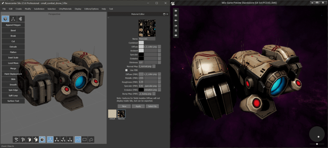Open the UVs/Materials menu
Screen dimensions: 328x148
pos(65,9)
